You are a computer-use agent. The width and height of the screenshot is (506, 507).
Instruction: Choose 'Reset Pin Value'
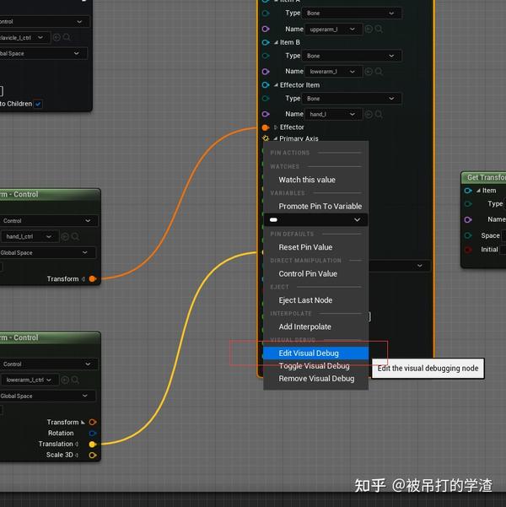point(316,247)
